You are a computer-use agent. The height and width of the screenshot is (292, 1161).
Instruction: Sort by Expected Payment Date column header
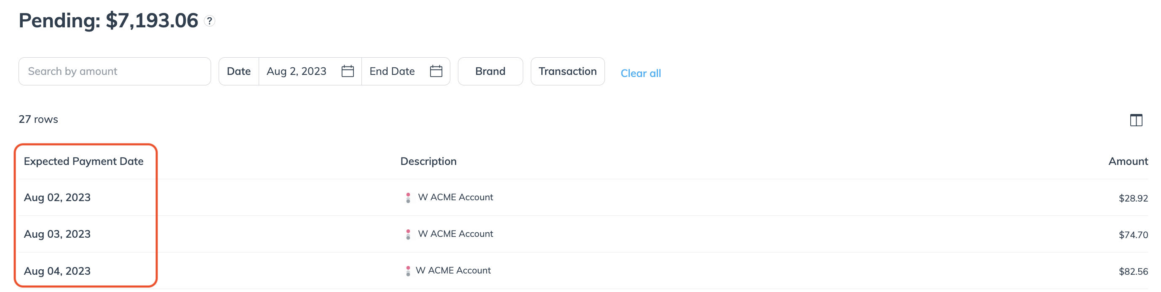83,161
